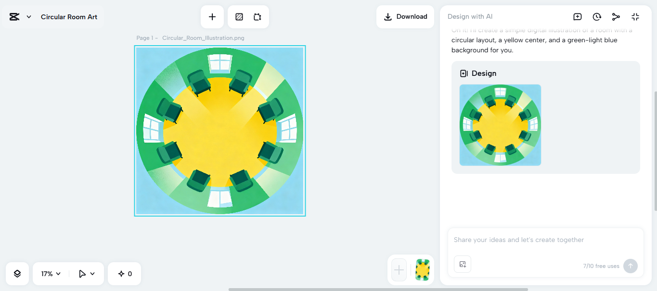Select the background removal tool icon

[239, 17]
